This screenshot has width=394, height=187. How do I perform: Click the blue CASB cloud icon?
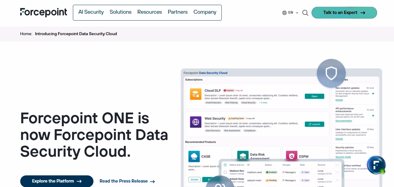click(x=194, y=156)
